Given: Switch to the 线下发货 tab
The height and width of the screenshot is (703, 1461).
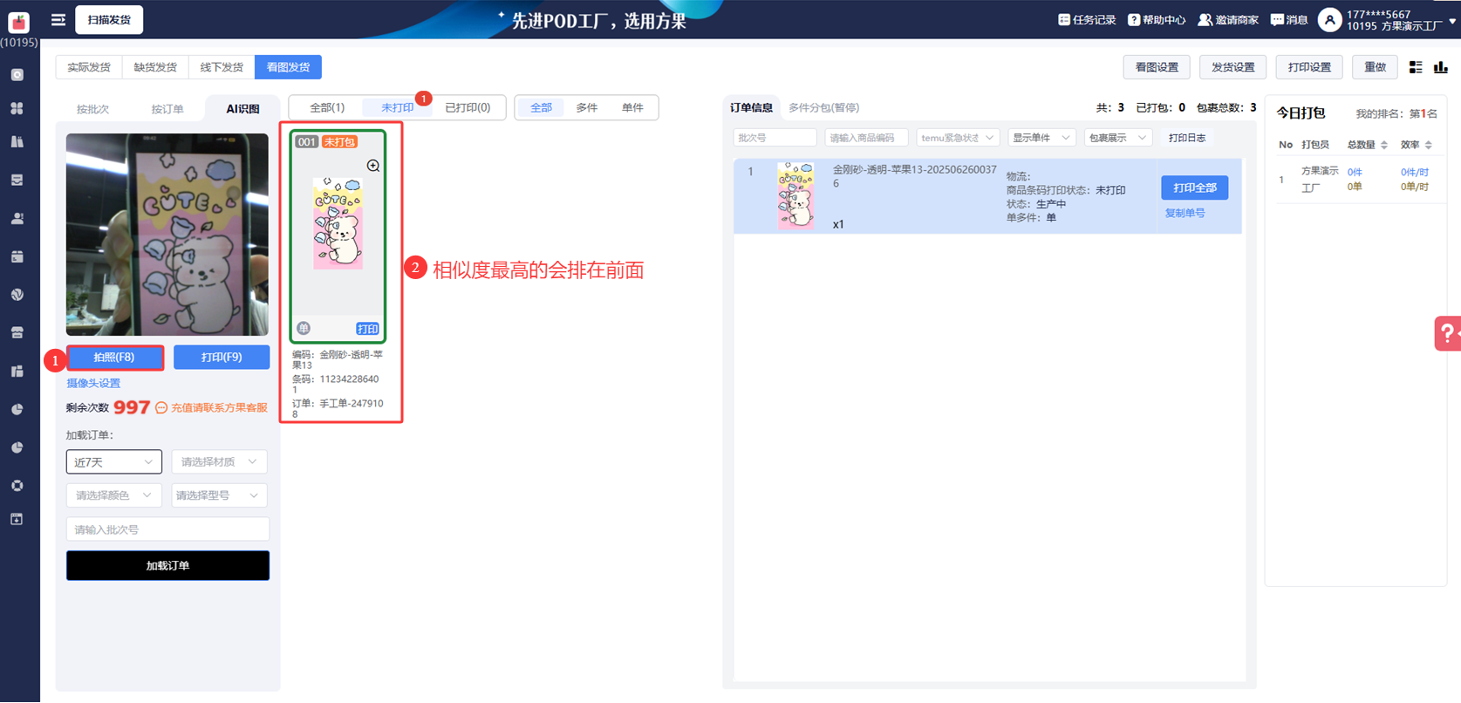Looking at the screenshot, I should tap(222, 67).
